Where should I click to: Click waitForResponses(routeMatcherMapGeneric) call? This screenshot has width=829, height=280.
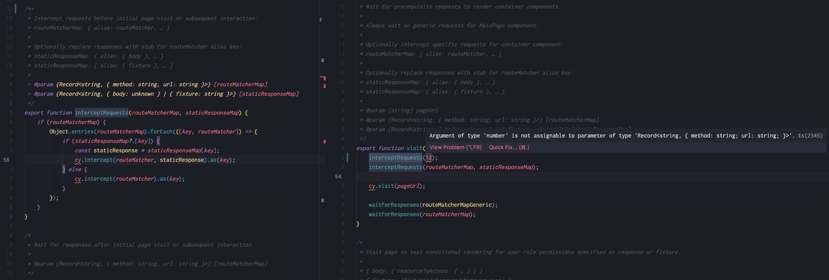(x=433, y=205)
